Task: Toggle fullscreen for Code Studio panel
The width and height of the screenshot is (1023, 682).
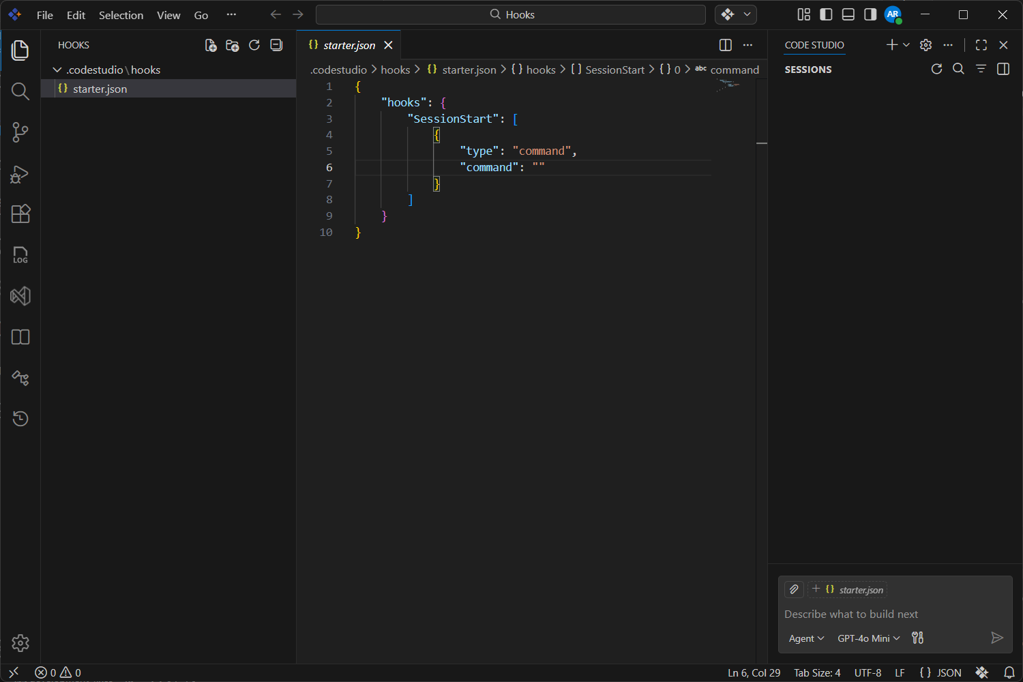Action: tap(981, 45)
